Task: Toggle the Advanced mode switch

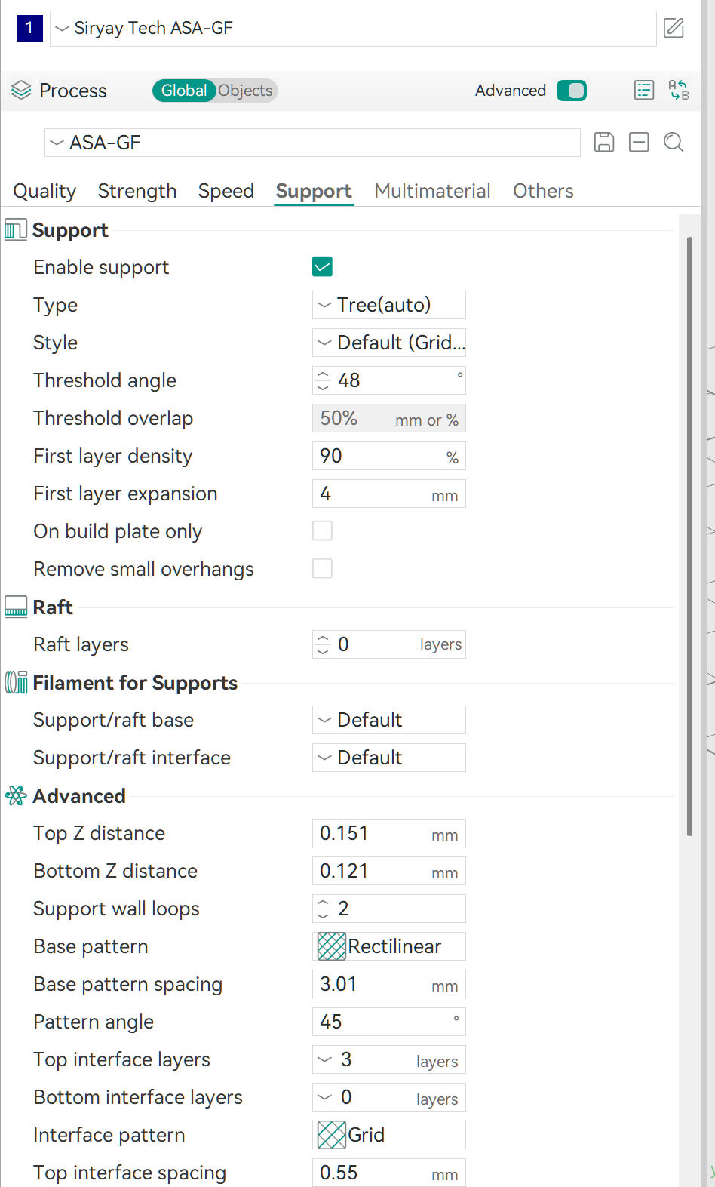Action: (x=572, y=91)
